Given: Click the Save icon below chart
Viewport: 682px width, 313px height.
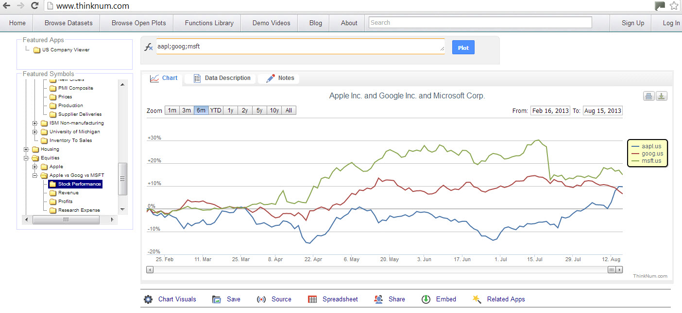Looking at the screenshot, I should click(217, 299).
